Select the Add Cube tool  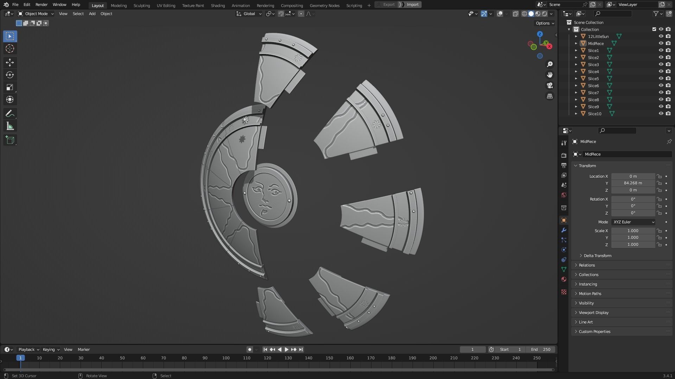[x=10, y=140]
